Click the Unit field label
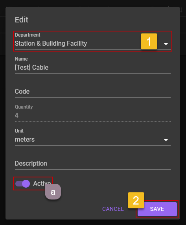This screenshot has width=186, height=225. pyautogui.click(x=19, y=131)
